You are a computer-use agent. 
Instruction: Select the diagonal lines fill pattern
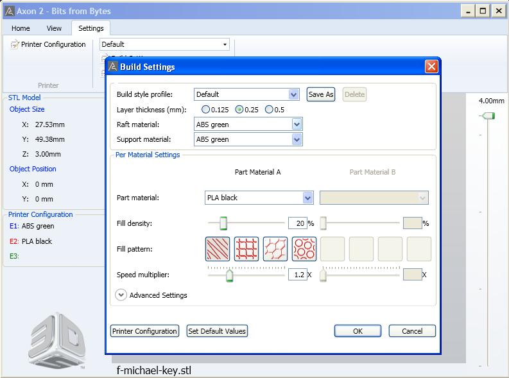(218, 249)
